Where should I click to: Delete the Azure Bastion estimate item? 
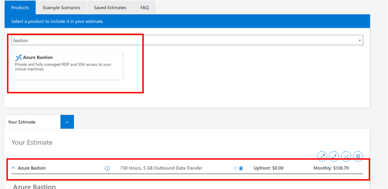click(241, 169)
